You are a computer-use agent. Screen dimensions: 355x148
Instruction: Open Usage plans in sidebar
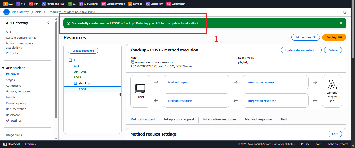(14, 135)
